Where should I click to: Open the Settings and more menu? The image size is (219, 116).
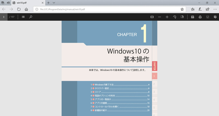pos(215,9)
